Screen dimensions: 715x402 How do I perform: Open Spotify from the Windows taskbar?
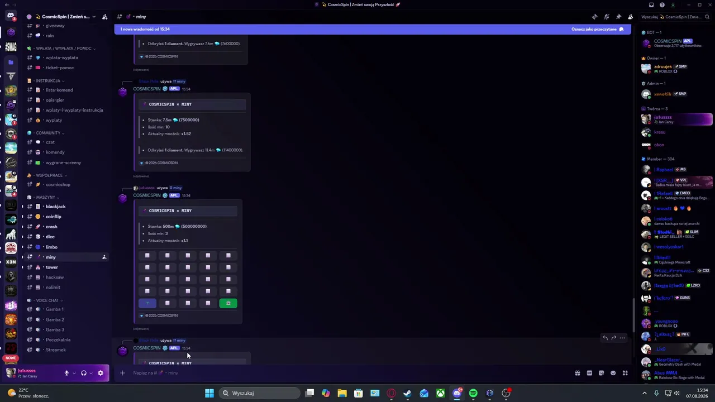473,393
